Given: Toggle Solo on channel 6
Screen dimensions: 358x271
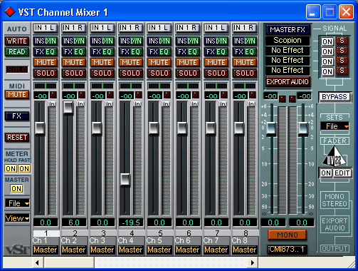Looking at the screenshot, I should pos(188,73).
